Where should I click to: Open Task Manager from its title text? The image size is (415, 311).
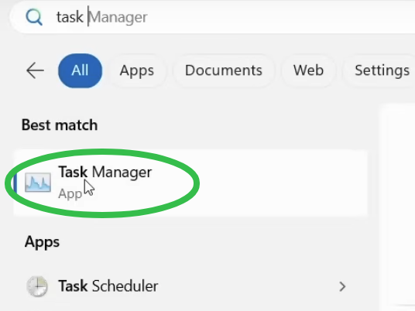pos(105,173)
